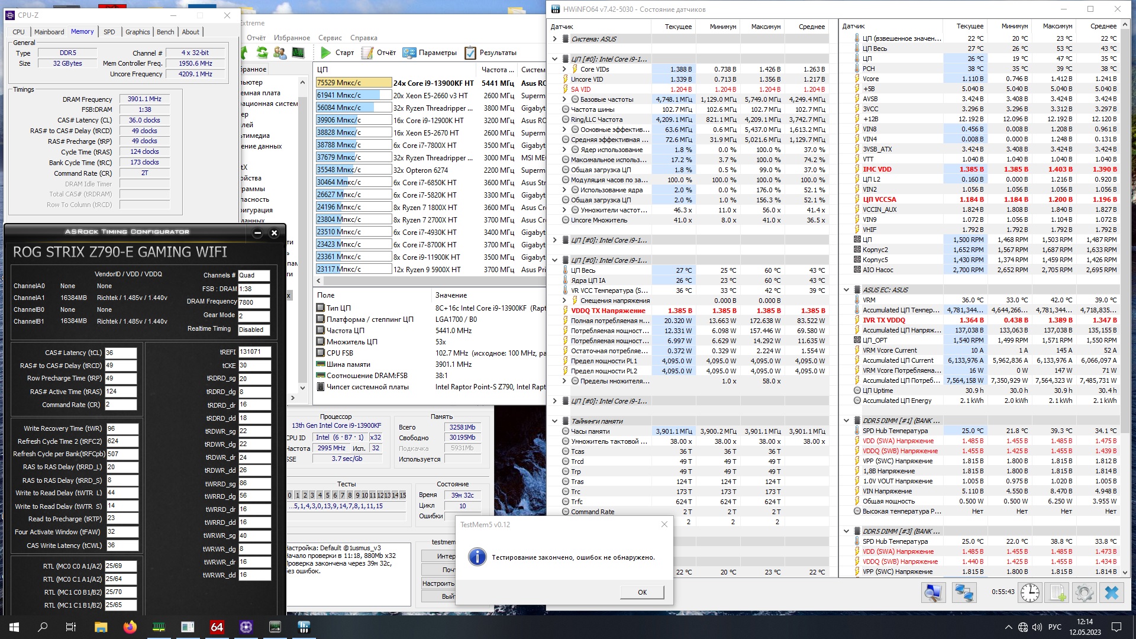Collapse the Тайминги памяти sensor group
This screenshot has width=1136, height=639.
click(x=554, y=421)
